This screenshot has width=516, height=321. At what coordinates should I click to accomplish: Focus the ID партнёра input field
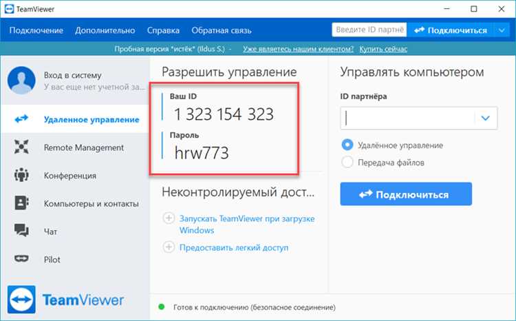tap(407, 118)
